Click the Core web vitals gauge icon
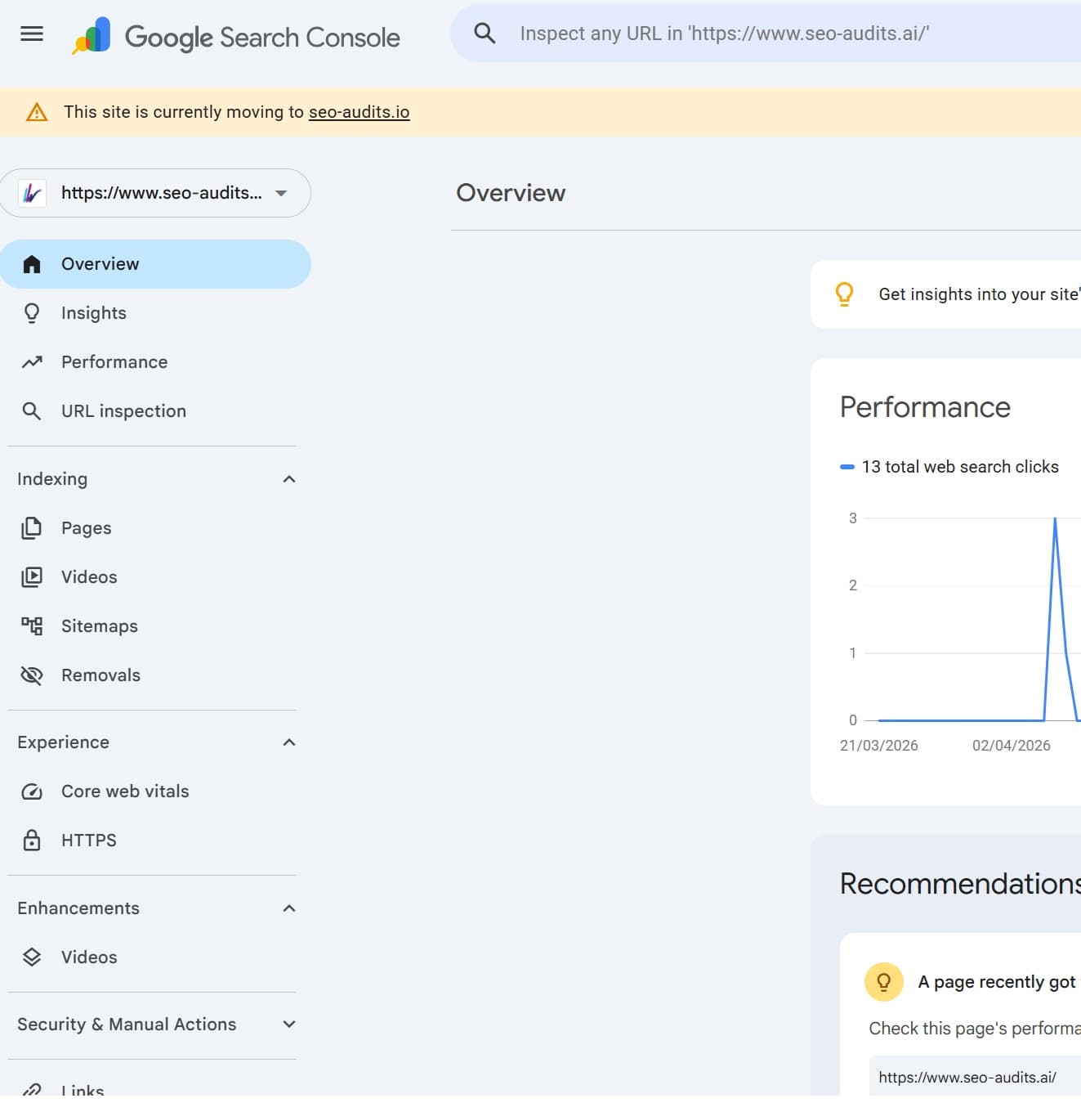 click(x=32, y=791)
